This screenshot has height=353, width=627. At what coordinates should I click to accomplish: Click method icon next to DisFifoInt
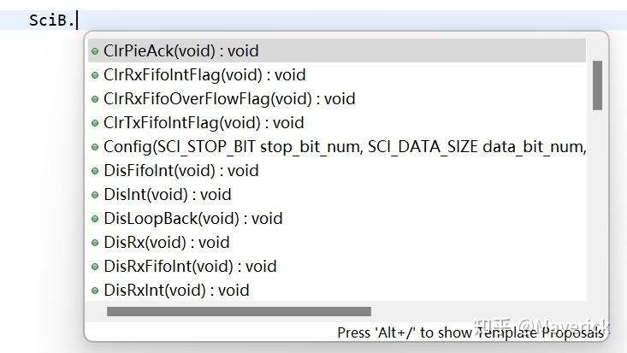tap(95, 171)
